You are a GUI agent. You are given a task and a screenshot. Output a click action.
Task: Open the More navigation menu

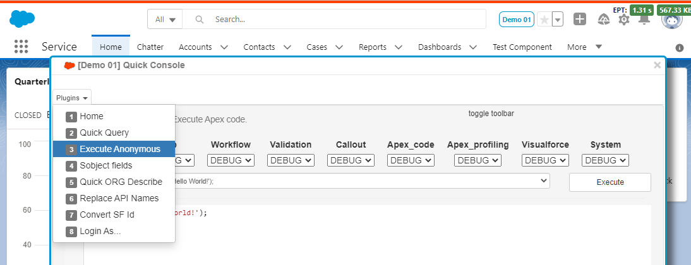584,47
